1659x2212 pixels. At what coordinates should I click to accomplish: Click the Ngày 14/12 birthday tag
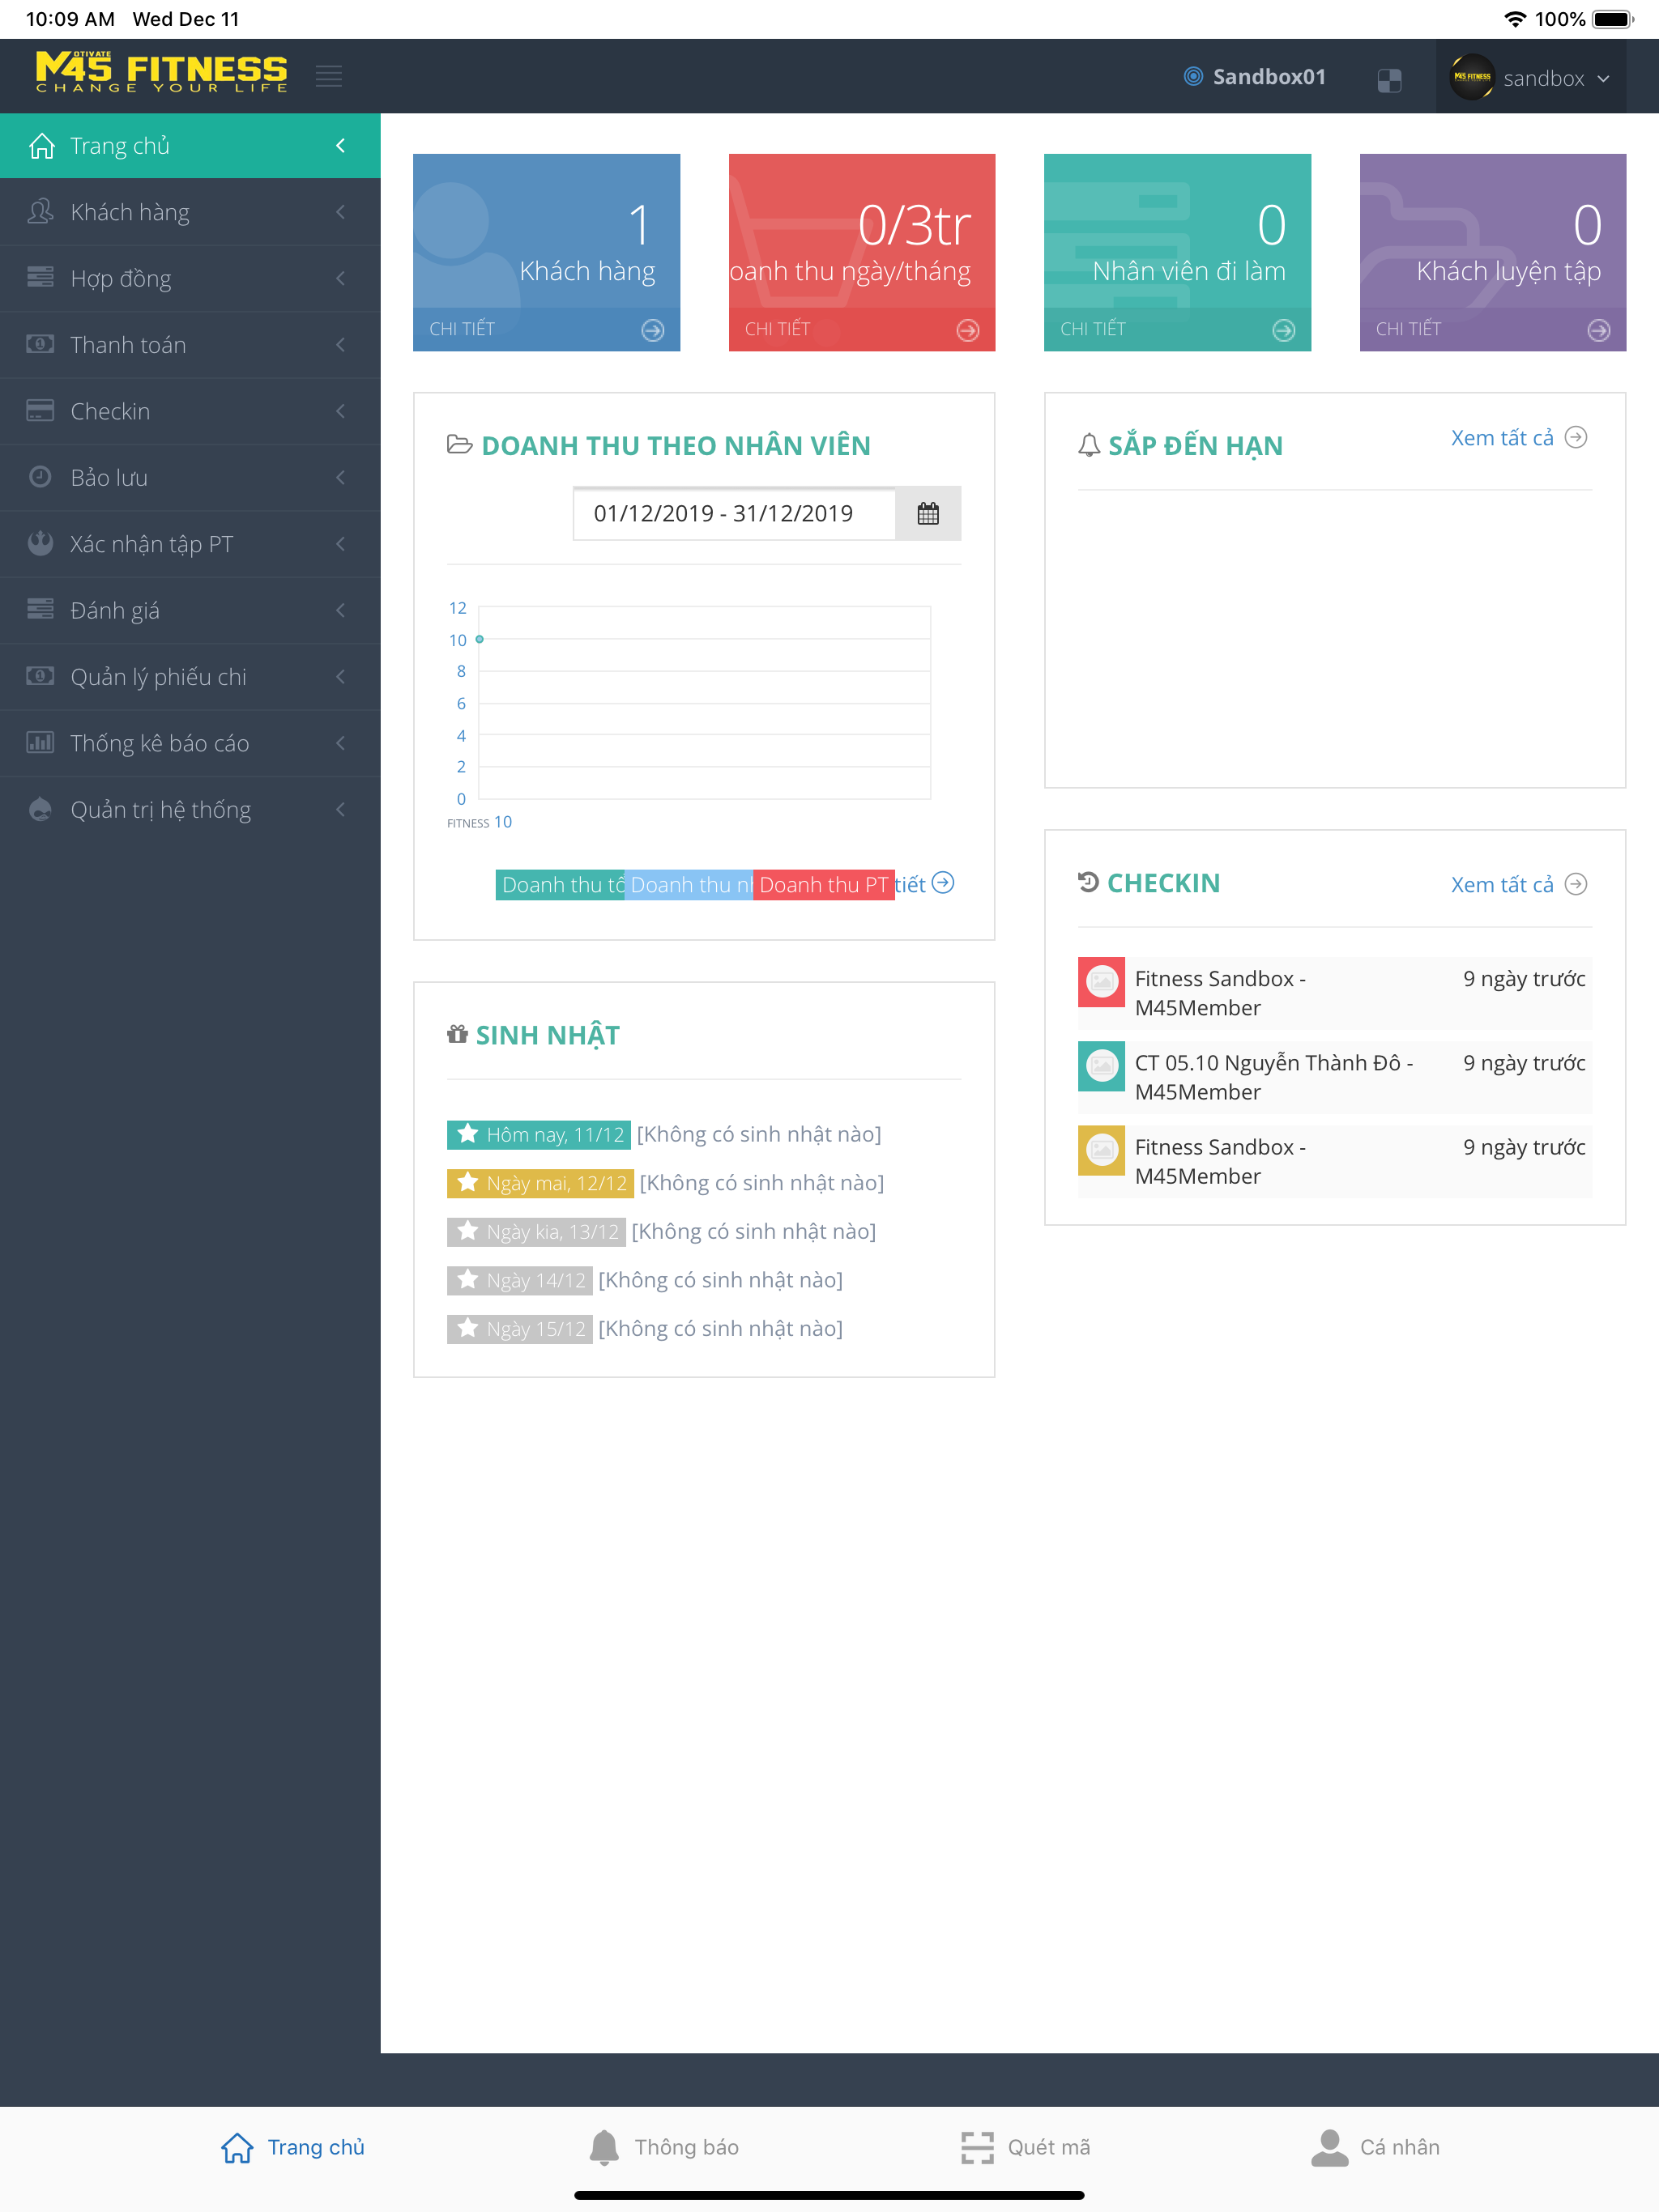click(520, 1280)
